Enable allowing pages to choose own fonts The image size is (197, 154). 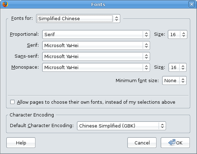tap(12, 102)
